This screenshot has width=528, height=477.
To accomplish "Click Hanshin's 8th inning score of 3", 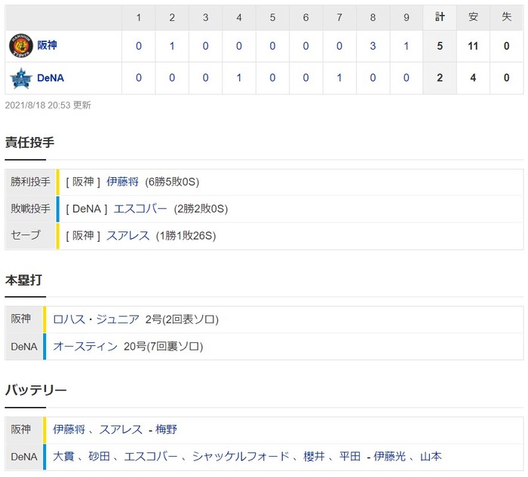I will point(373,46).
